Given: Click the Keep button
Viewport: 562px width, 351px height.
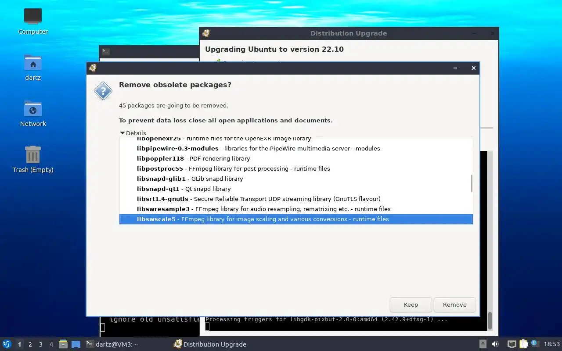Looking at the screenshot, I should click(x=411, y=304).
